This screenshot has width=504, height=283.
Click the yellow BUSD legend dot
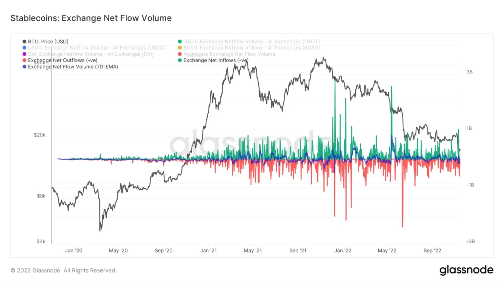pyautogui.click(x=180, y=48)
